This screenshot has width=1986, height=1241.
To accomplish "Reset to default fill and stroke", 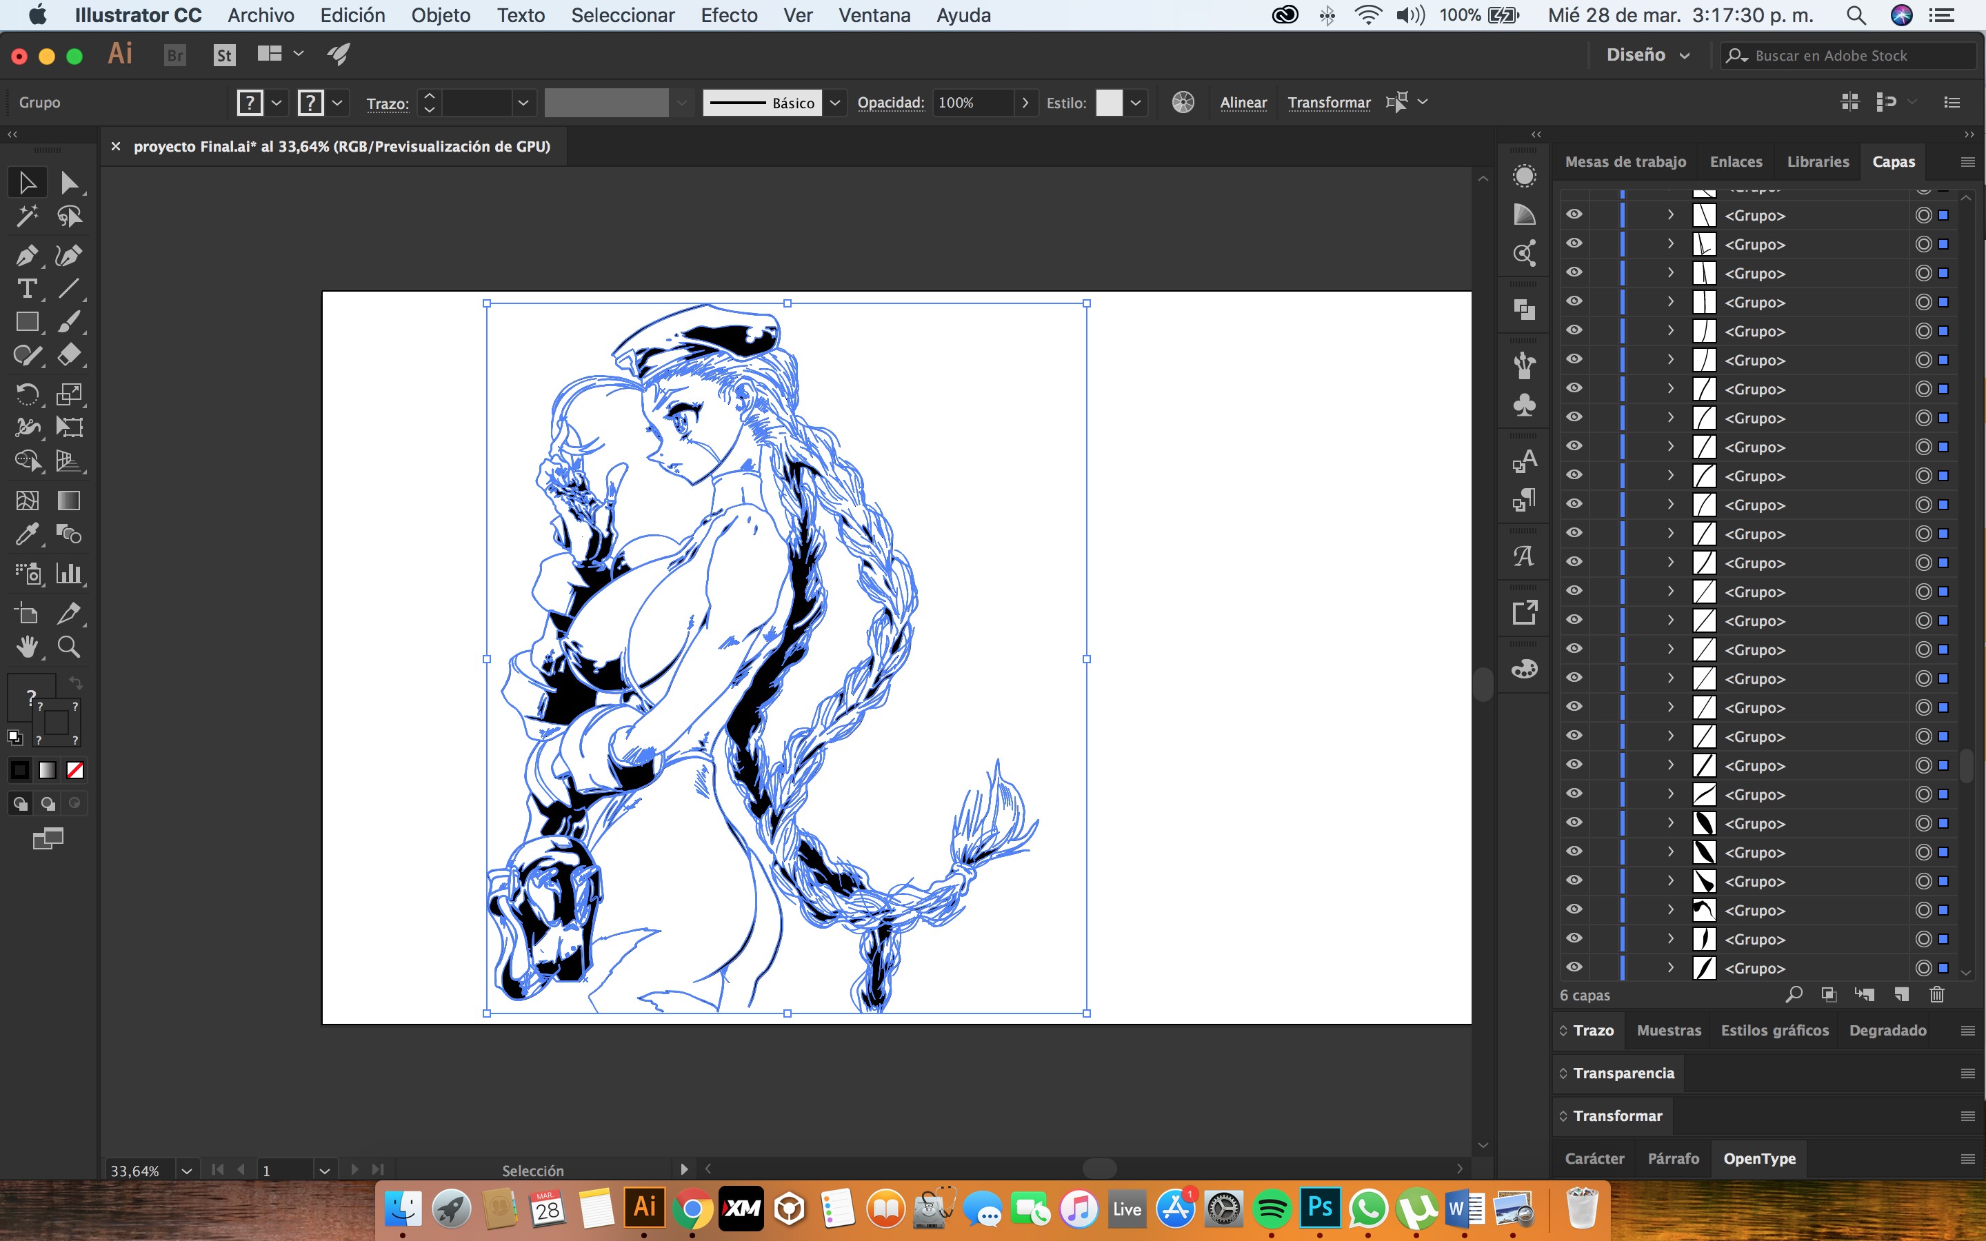I will tap(14, 737).
